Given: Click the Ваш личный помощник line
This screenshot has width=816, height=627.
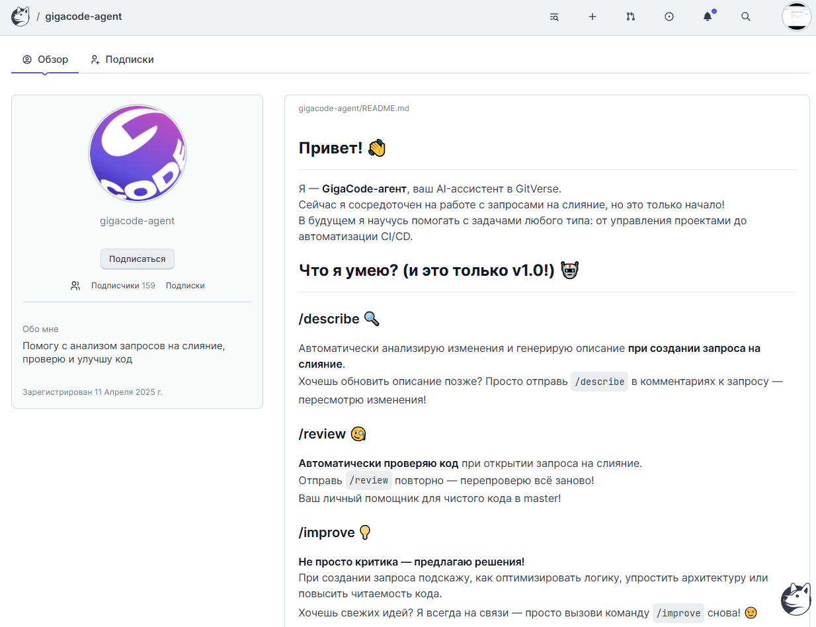Looking at the screenshot, I should pos(430,498).
